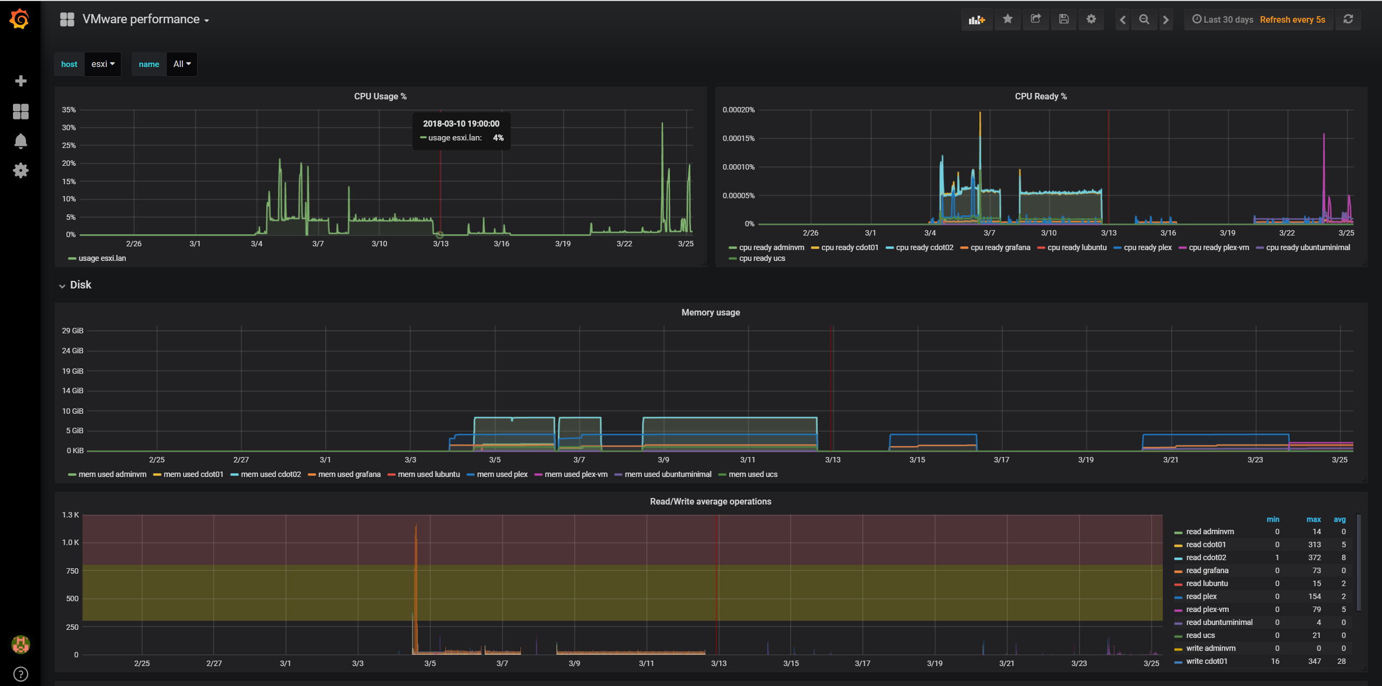Open the name variable dropdown All
Image resolution: width=1382 pixels, height=686 pixels.
pos(182,64)
